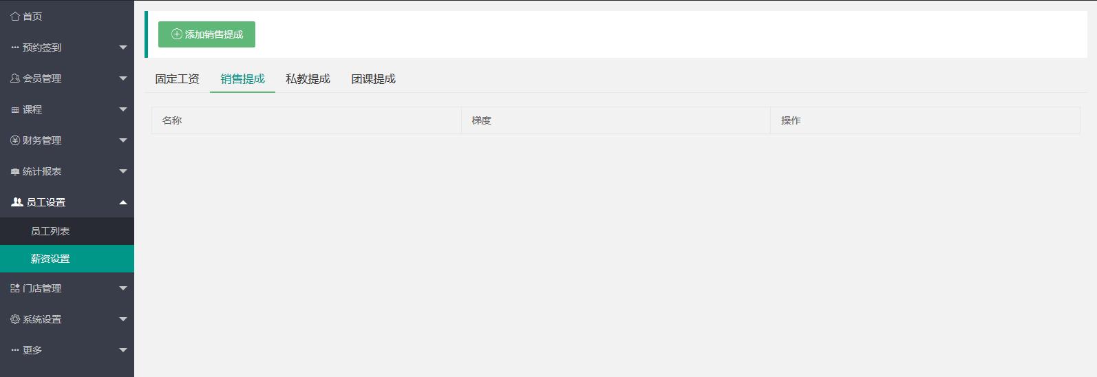Open 员工列表 in the sidebar
The height and width of the screenshot is (377, 1097).
click(x=67, y=231)
